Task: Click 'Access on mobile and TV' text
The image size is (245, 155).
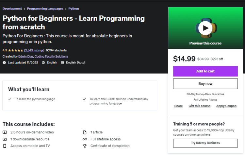Action: pos(30,146)
